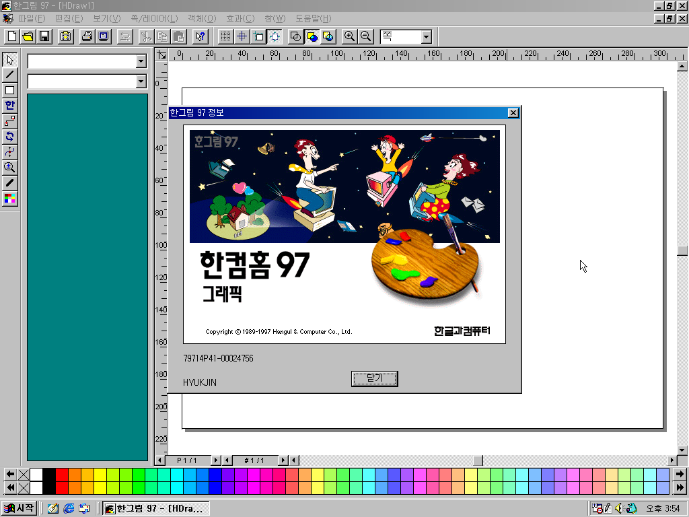
Task: Select the rectangle shape tool
Action: coord(9,90)
